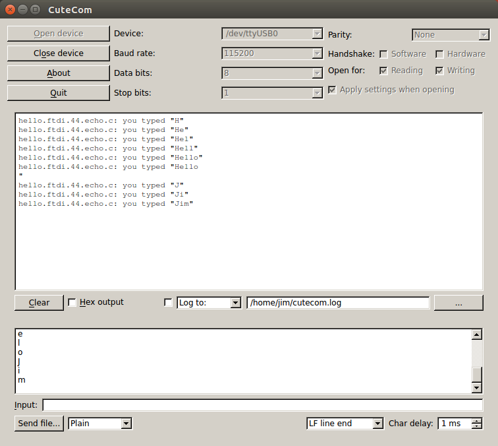This screenshot has height=446, width=498.
Task: Browse for log file with ... button
Action: tap(458, 303)
